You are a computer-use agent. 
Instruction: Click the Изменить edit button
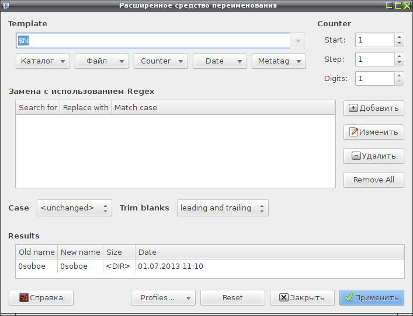pyautogui.click(x=373, y=132)
